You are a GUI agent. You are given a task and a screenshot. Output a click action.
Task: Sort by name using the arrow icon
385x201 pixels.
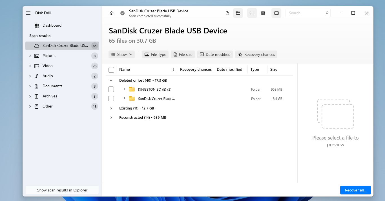pos(173,69)
